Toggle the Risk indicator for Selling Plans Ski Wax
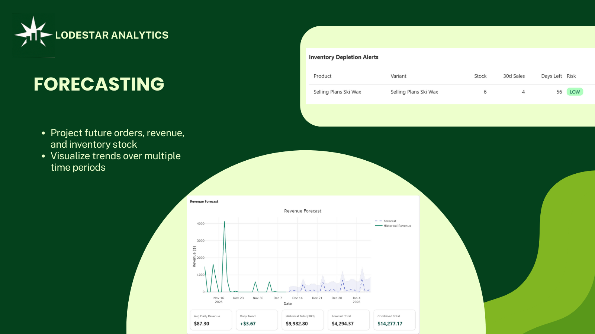 pyautogui.click(x=575, y=92)
